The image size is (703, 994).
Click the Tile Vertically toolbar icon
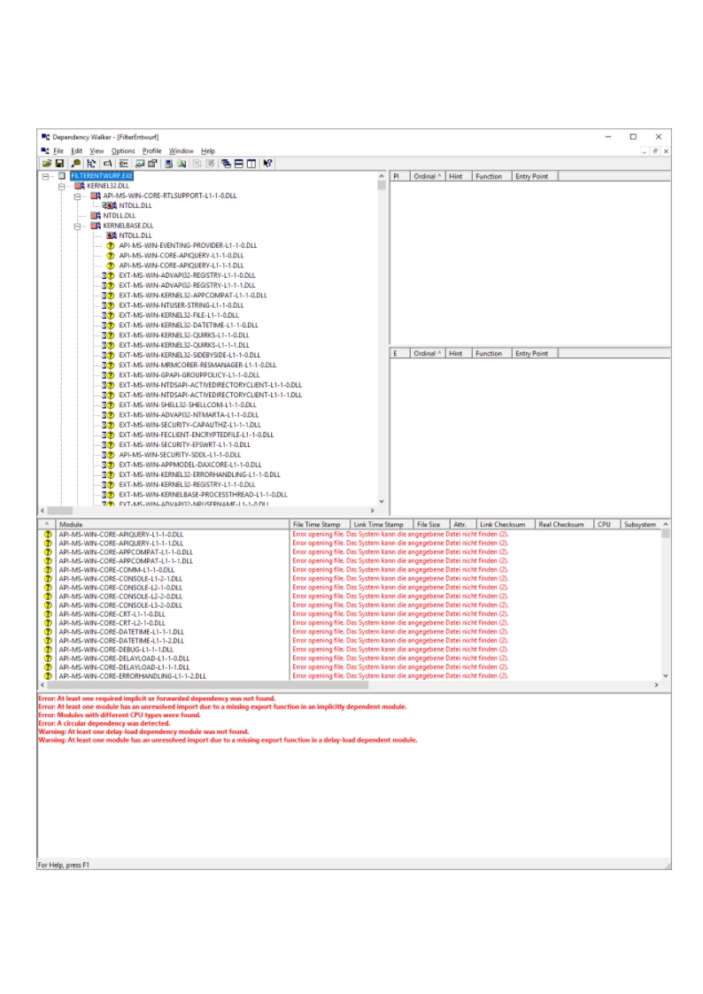(x=251, y=164)
